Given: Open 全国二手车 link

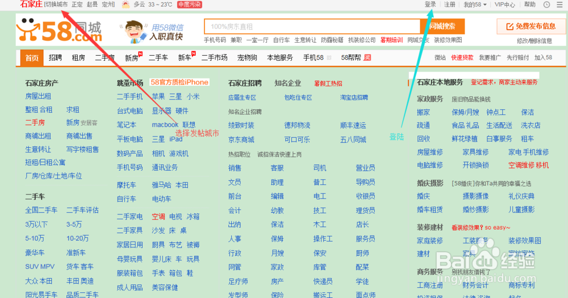Looking at the screenshot, I should (x=41, y=210).
